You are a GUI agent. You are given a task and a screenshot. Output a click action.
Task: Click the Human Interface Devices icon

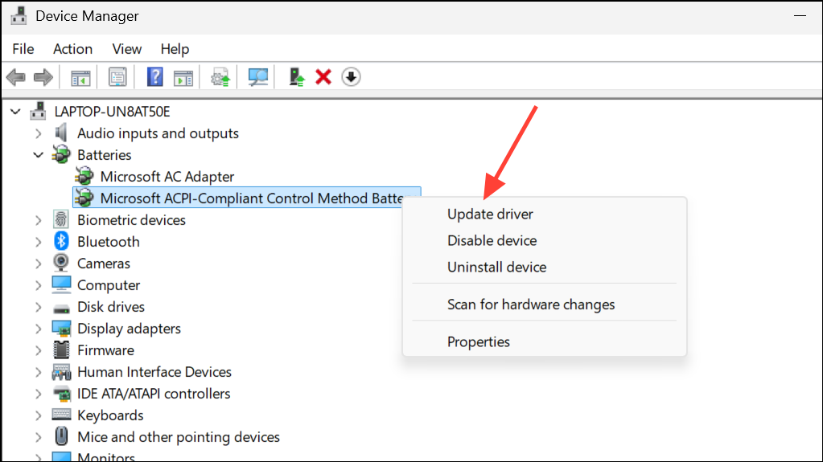61,372
